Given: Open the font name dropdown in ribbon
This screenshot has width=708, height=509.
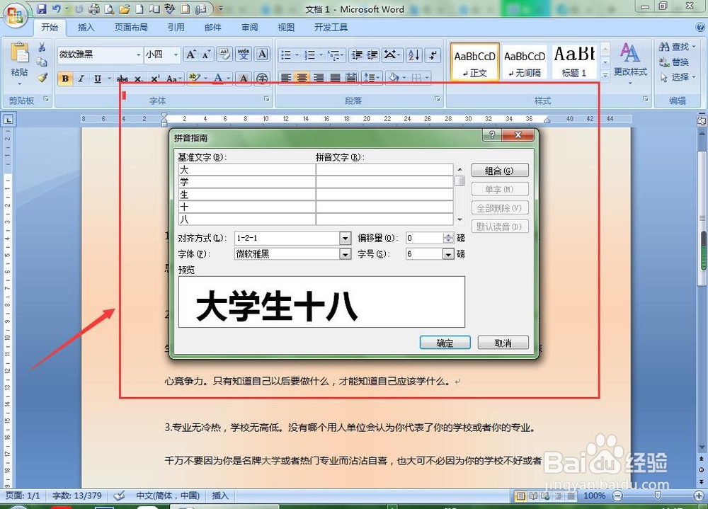Looking at the screenshot, I should (138, 55).
